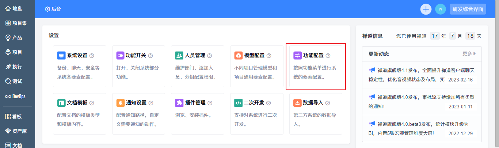Image resolution: width=499 pixels, height=148 pixels.
Task: Click the 数据导入 download icon
Action: click(297, 103)
